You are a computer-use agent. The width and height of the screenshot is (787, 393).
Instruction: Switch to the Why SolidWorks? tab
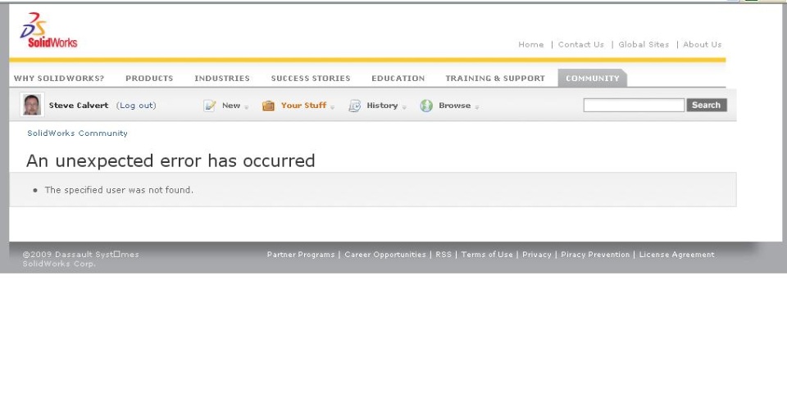(x=59, y=79)
